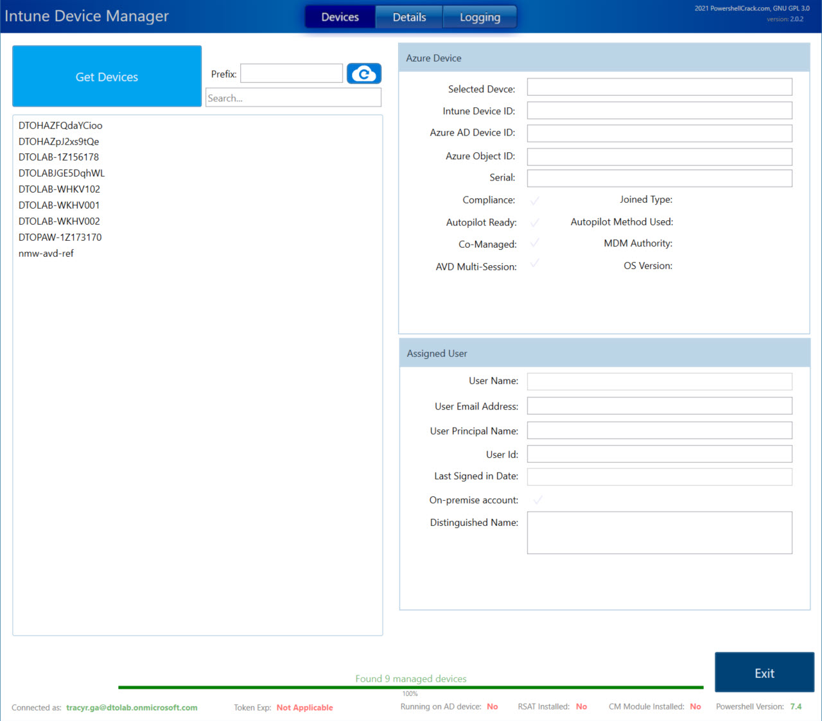Screen dimensions: 822x721
Task: Click the Azure Object ID field
Action: [x=660, y=157]
